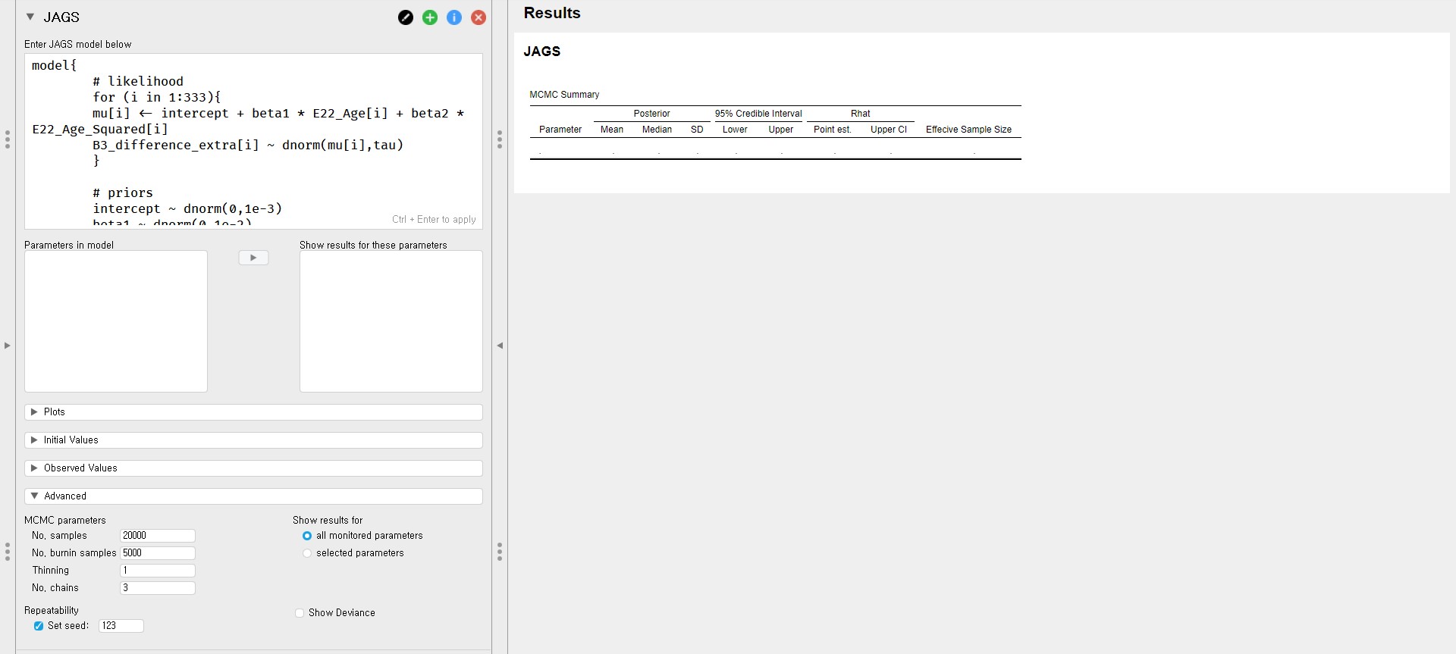Image resolution: width=1456 pixels, height=654 pixels.
Task: Click the left arrow on panel divider
Action: point(500,346)
